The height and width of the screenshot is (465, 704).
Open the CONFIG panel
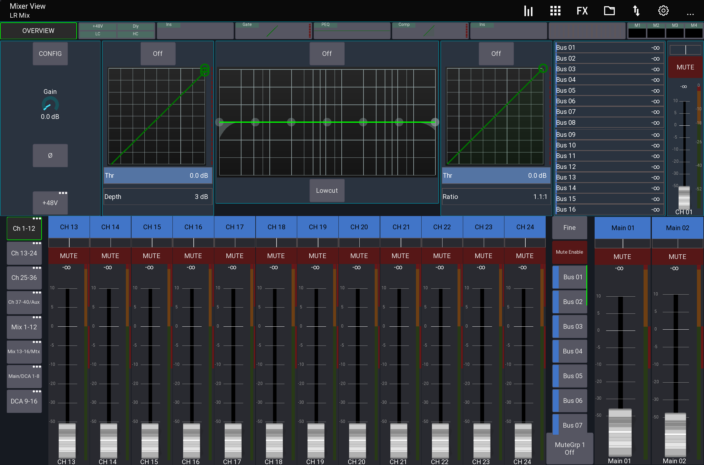point(50,53)
